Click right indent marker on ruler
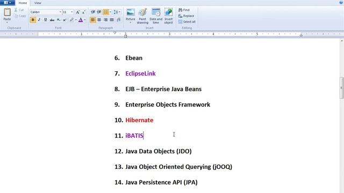344x193 pixels. (x=301, y=35)
